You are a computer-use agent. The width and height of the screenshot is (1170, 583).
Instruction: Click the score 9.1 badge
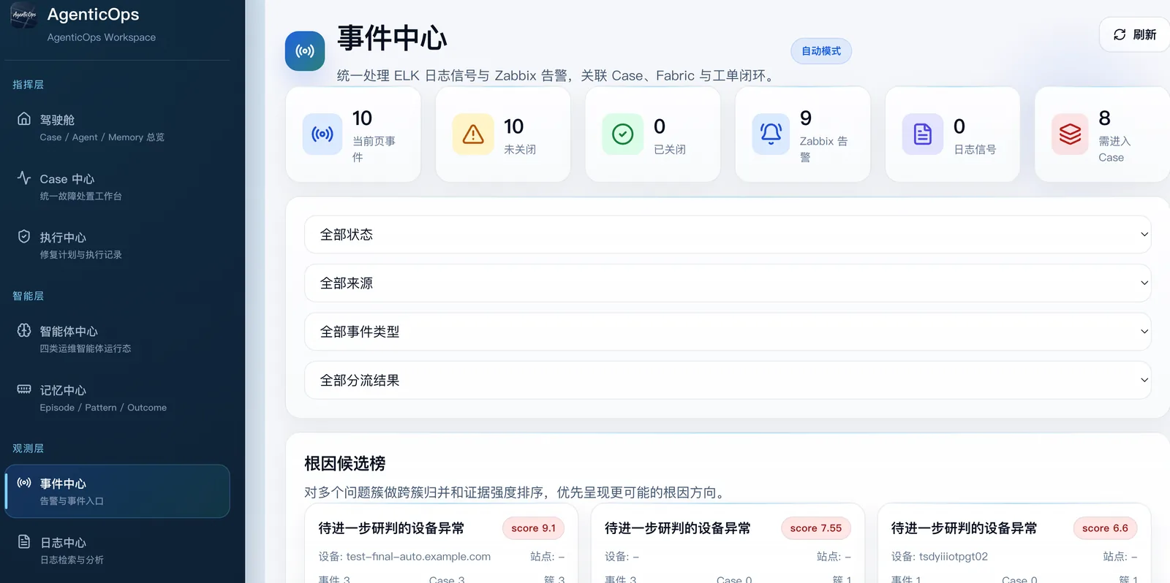(x=533, y=528)
